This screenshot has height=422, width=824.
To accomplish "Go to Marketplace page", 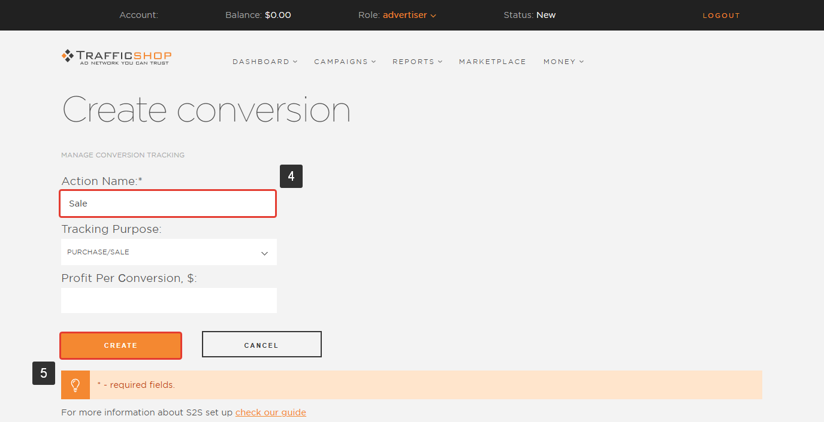I will click(x=493, y=62).
